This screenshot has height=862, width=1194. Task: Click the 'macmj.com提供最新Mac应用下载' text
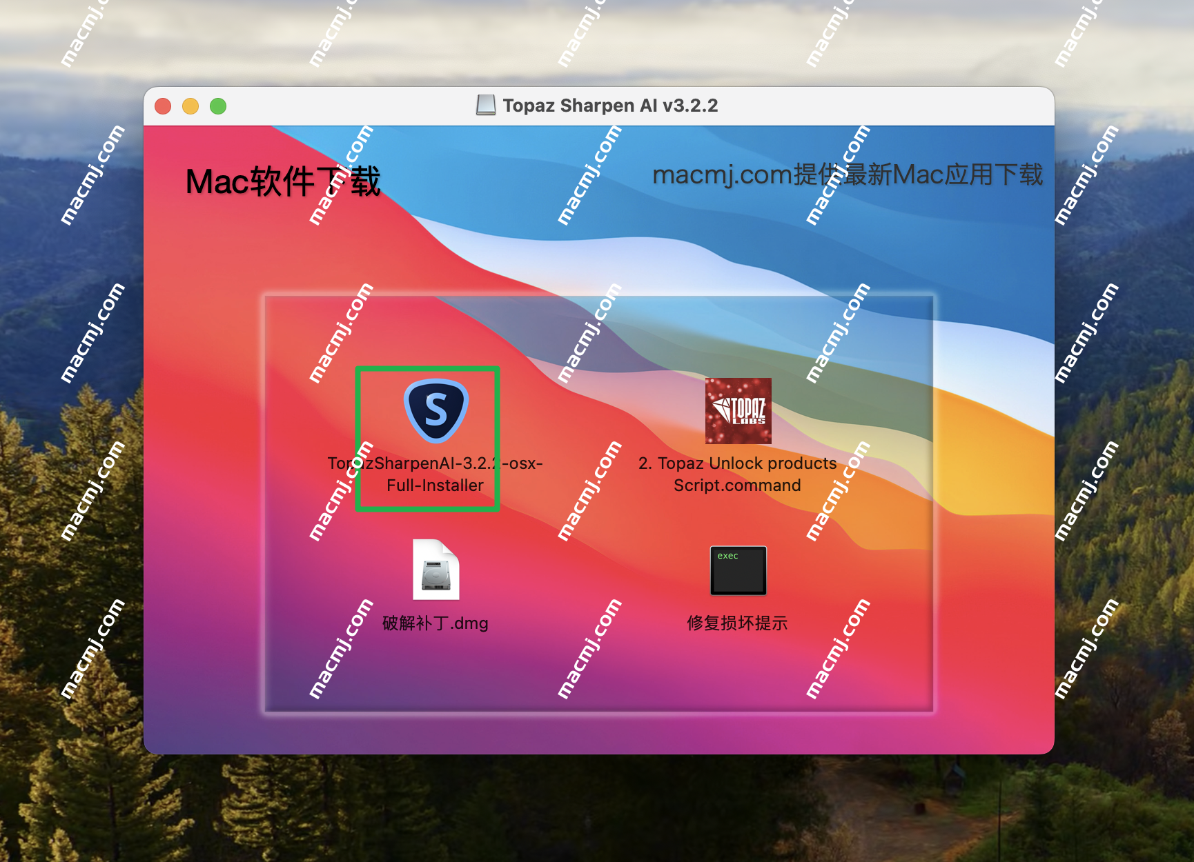tap(848, 175)
